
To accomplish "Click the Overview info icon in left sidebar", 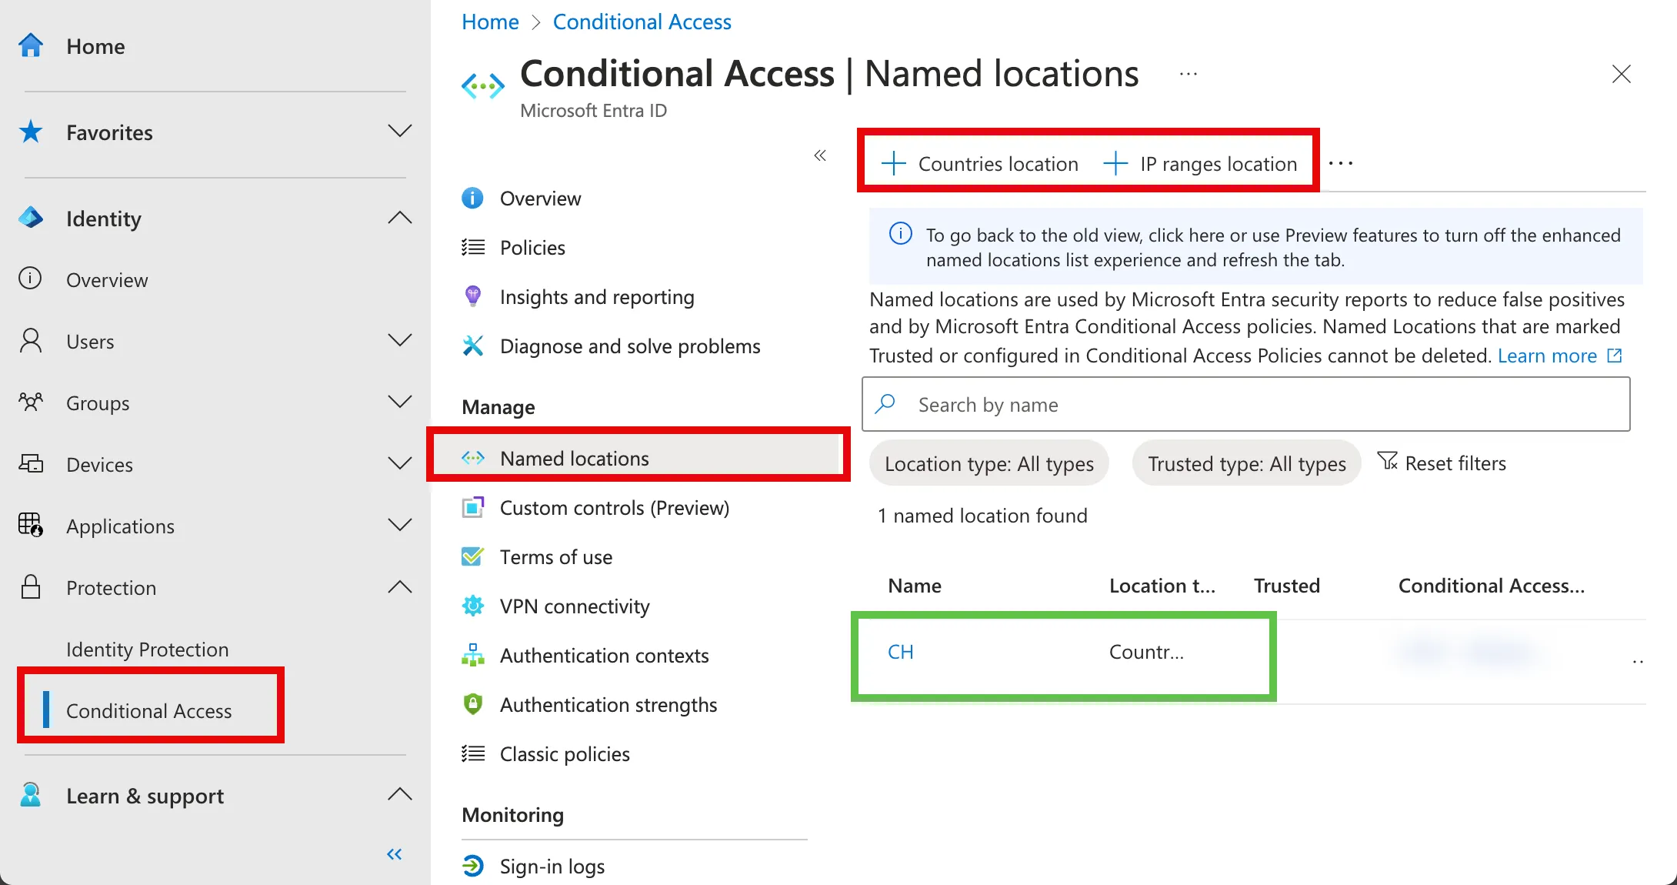I will pos(31,279).
